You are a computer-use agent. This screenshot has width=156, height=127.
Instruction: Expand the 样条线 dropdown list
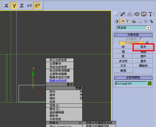(148, 28)
